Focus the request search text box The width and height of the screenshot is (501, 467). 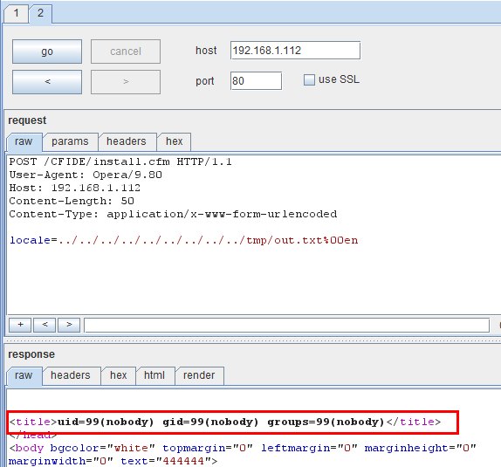[286, 325]
